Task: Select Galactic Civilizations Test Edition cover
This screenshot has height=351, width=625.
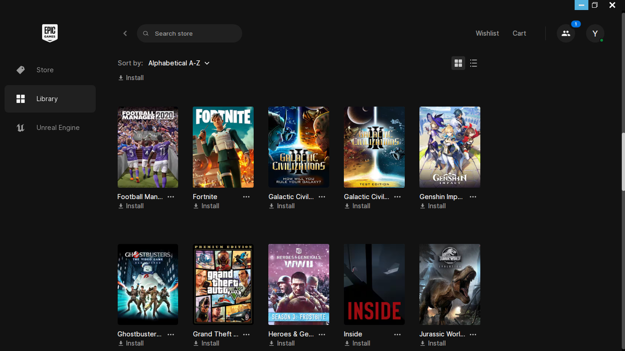Action: click(x=374, y=147)
